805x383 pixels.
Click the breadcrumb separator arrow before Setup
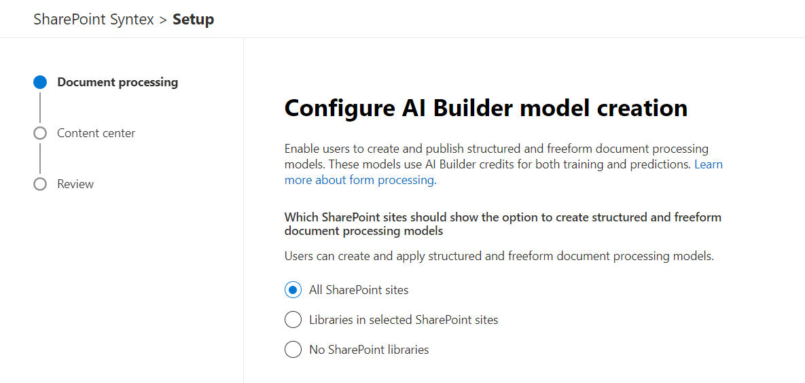(163, 20)
